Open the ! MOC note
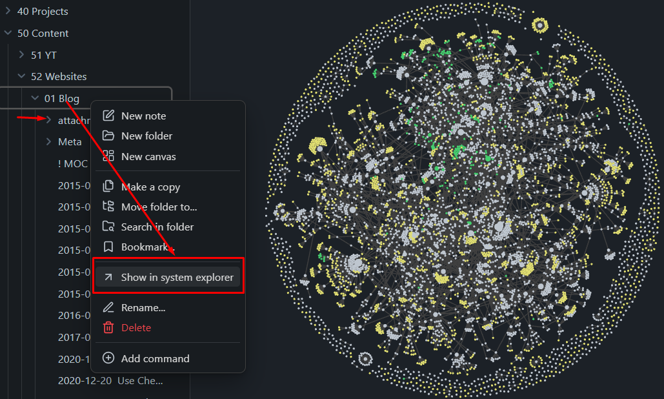This screenshot has width=664, height=399. (73, 164)
